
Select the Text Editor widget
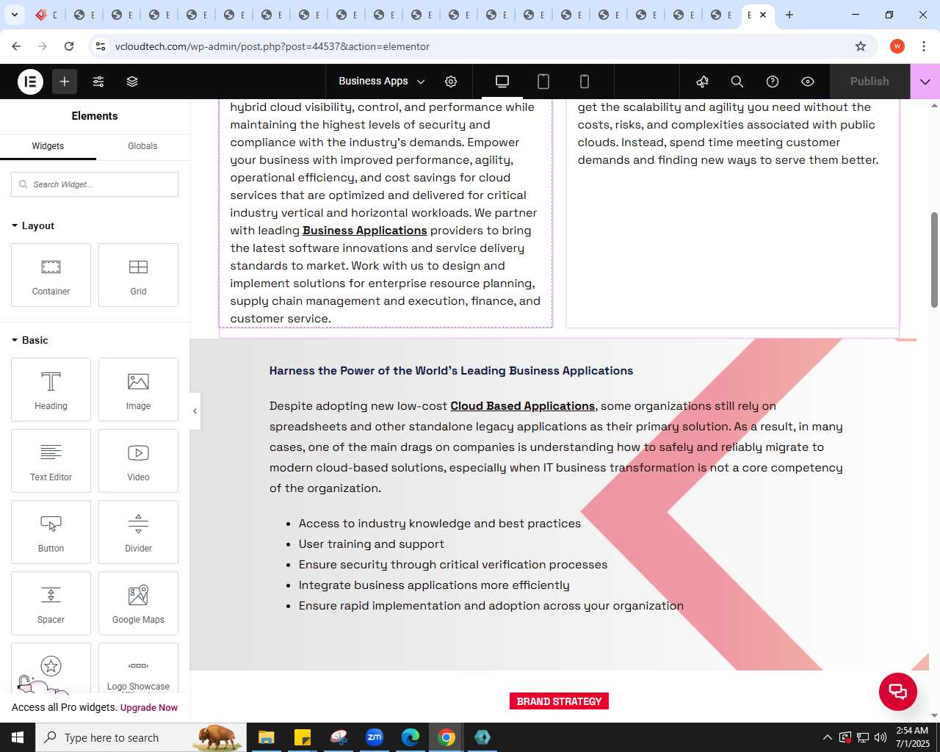[x=51, y=460]
